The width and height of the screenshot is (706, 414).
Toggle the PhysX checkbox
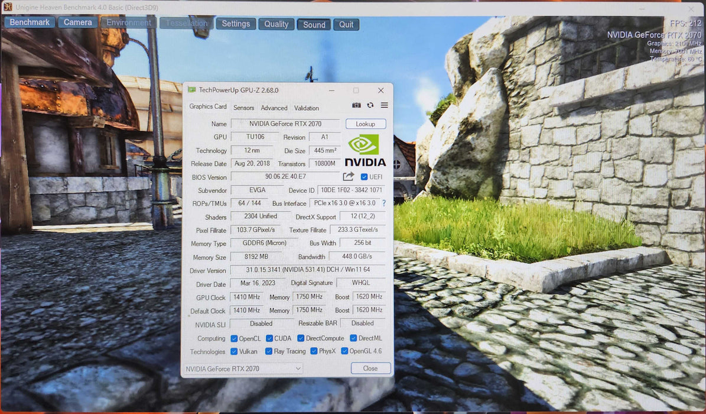click(314, 351)
